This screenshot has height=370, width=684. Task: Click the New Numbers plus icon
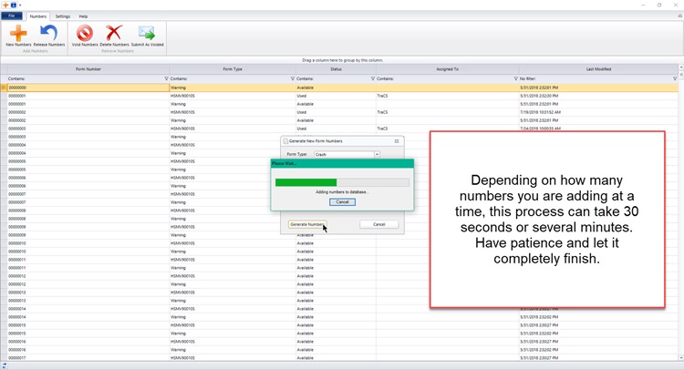[x=18, y=34]
